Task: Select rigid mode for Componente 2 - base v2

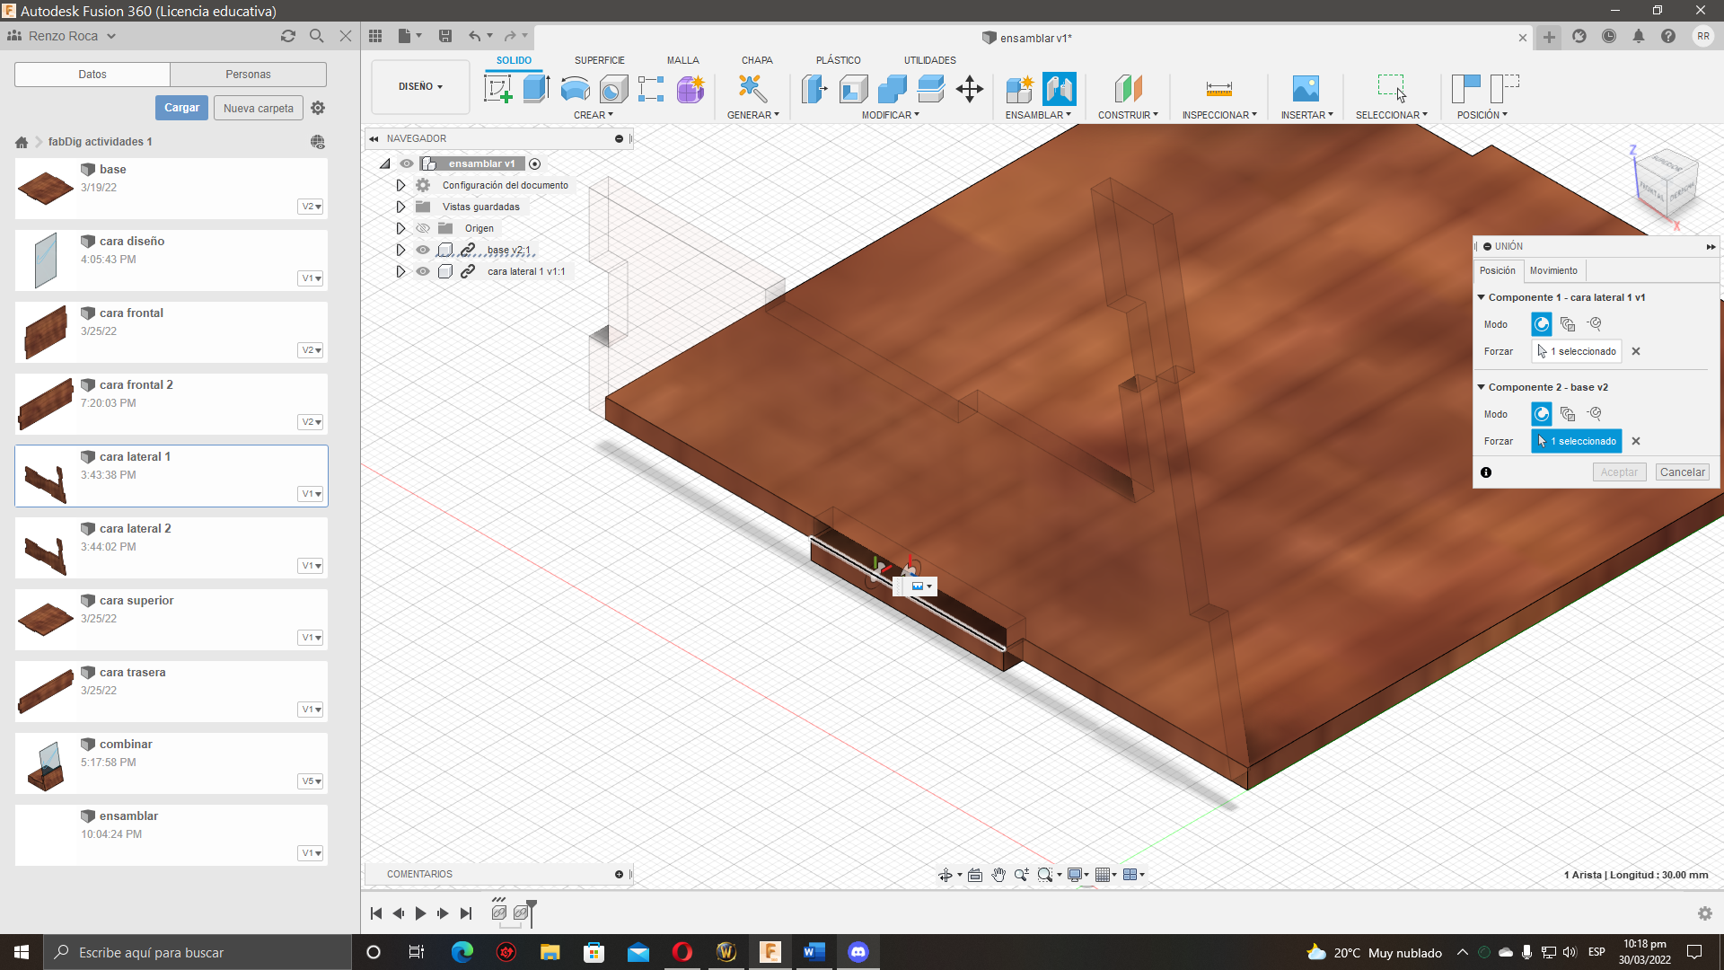Action: pos(1542,414)
